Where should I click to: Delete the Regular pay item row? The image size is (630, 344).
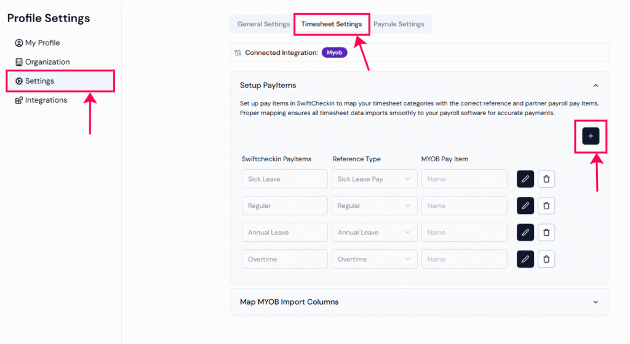click(x=546, y=206)
